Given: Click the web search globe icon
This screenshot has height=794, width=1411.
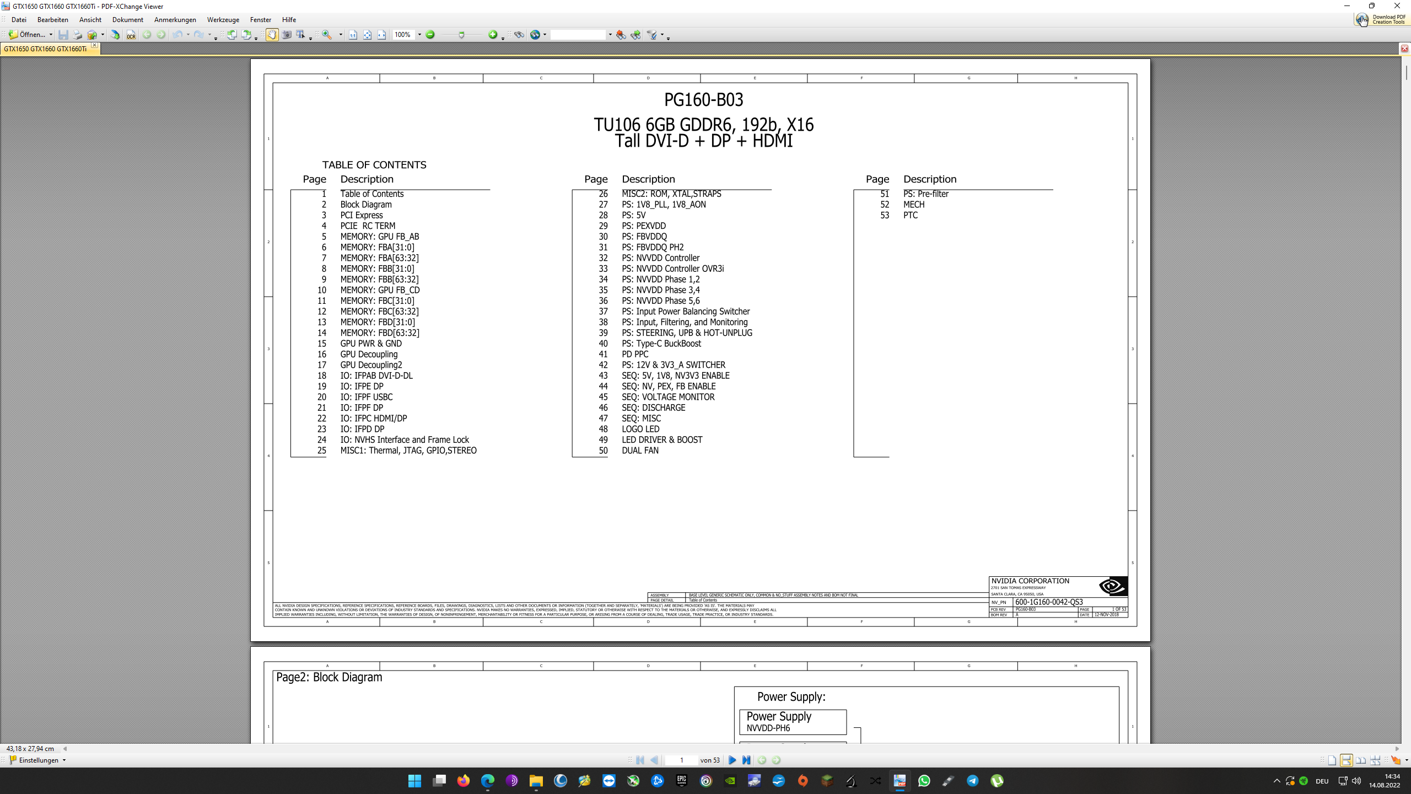Looking at the screenshot, I should click(x=535, y=35).
